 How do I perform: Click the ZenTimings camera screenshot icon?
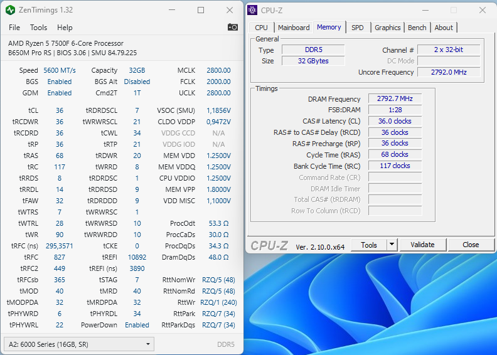tap(233, 27)
